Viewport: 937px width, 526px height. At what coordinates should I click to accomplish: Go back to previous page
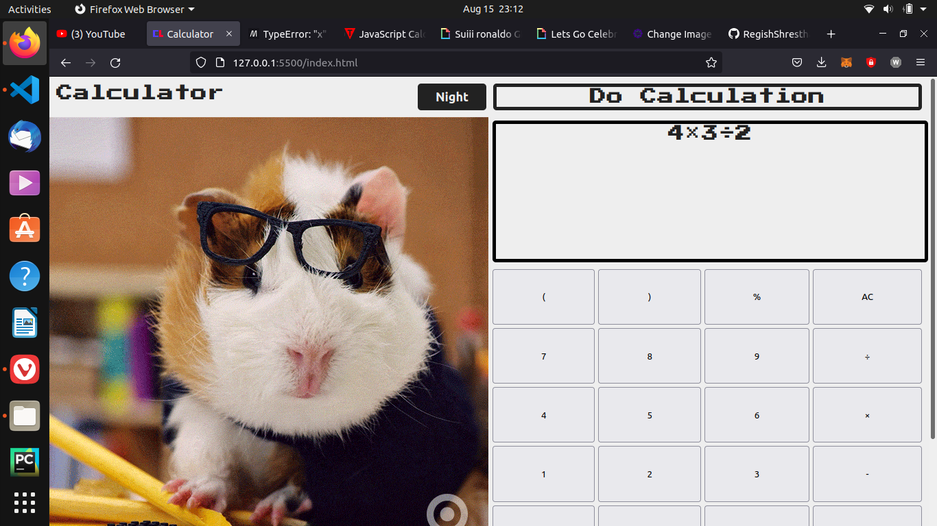66,63
